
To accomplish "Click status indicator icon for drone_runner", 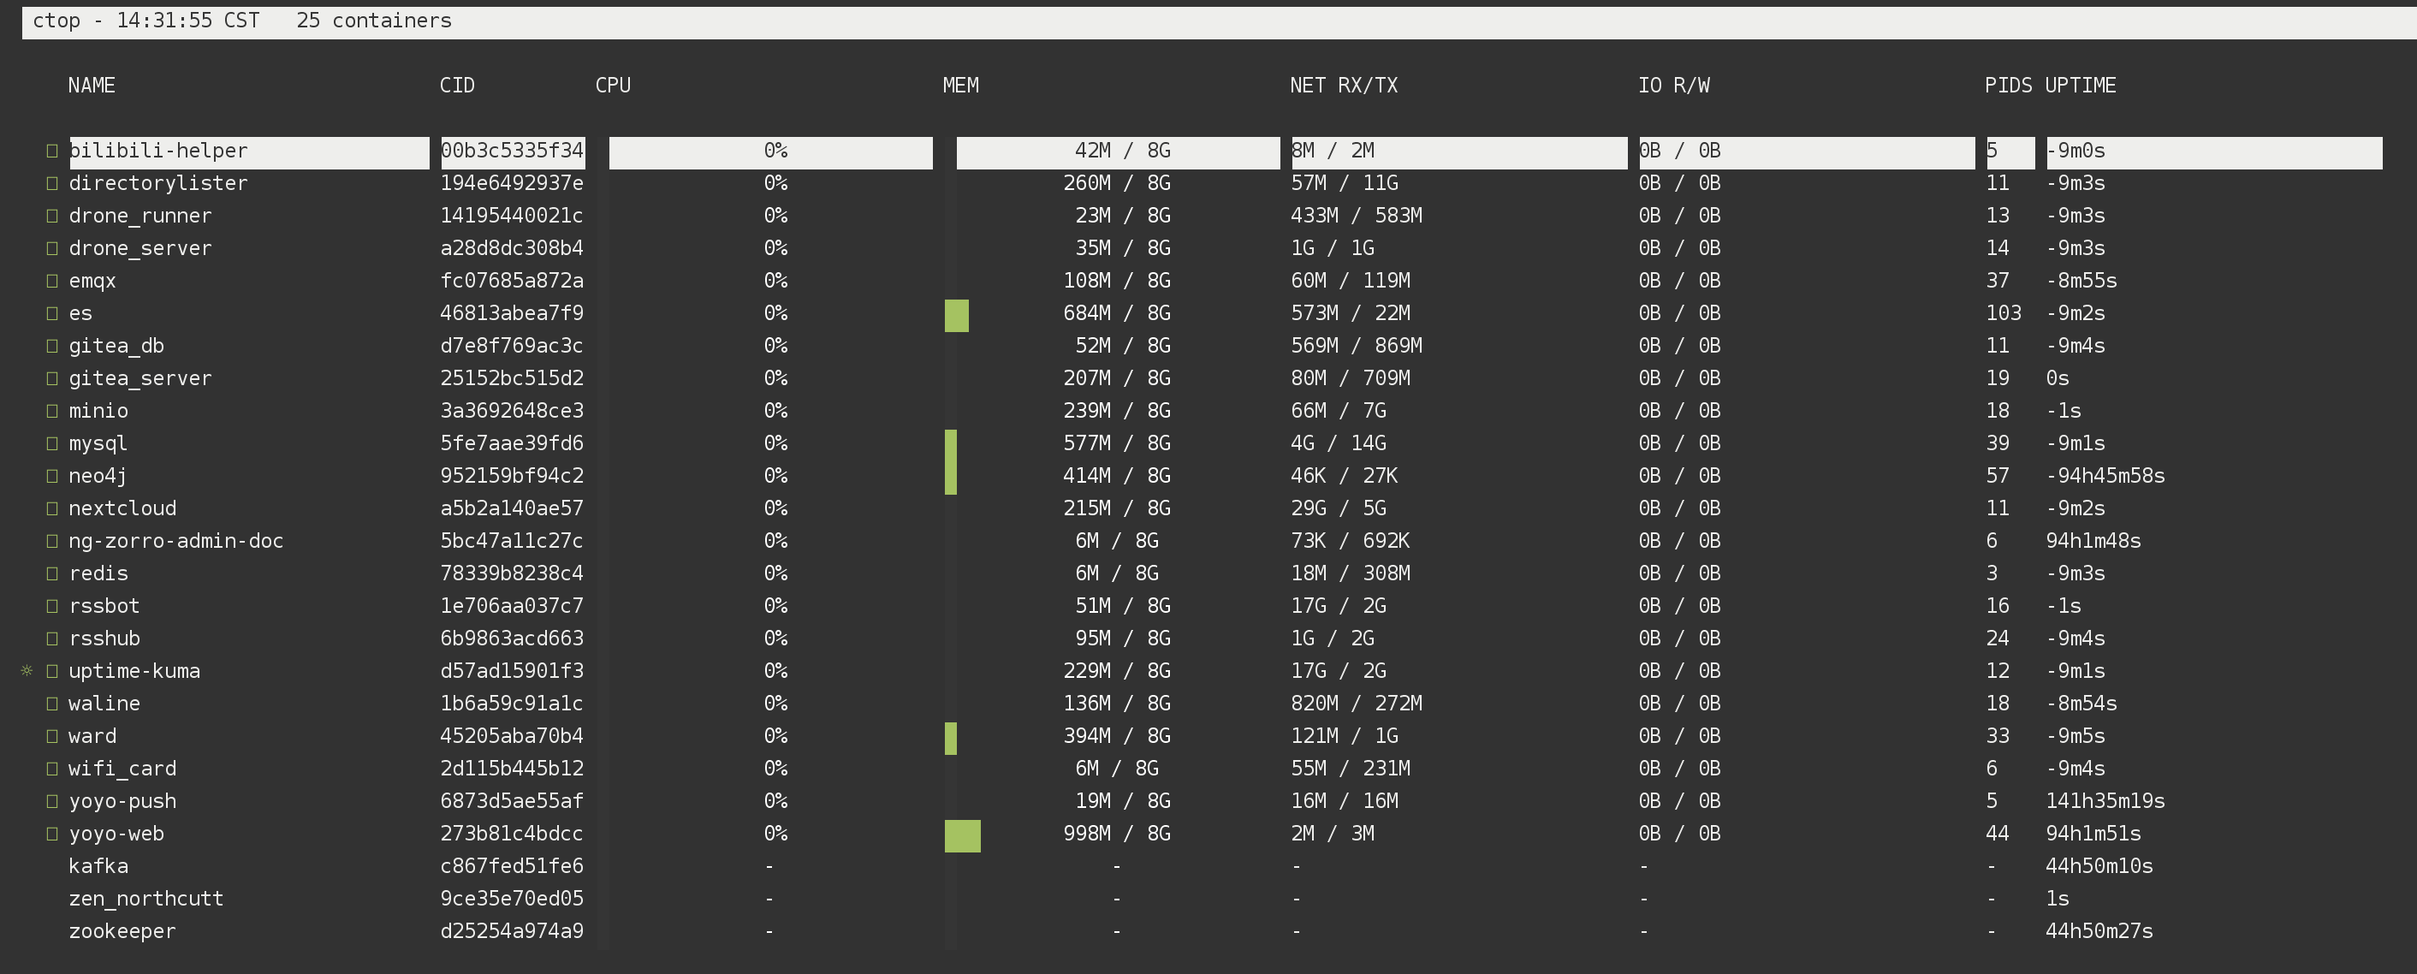I will point(52,216).
